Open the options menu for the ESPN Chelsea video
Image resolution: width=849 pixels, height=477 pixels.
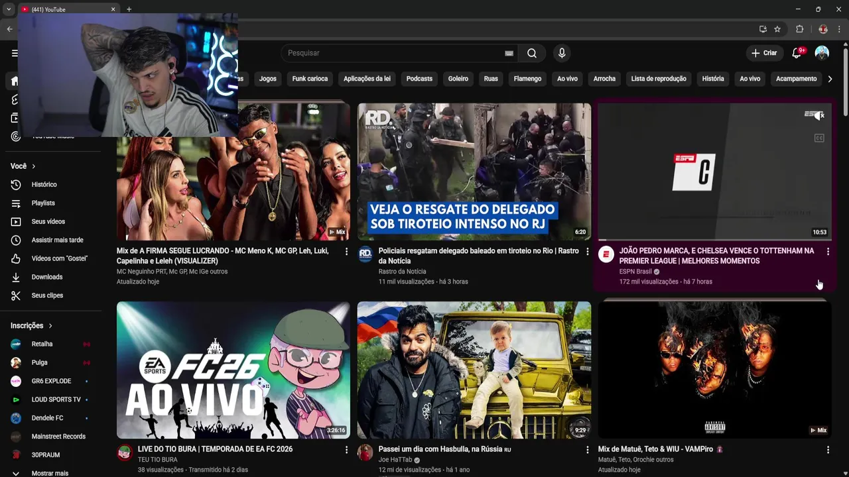point(828,252)
